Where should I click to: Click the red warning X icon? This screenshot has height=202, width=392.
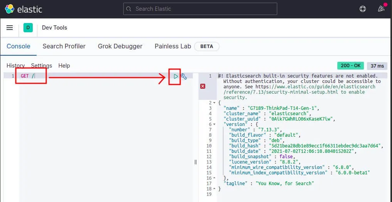203,86
